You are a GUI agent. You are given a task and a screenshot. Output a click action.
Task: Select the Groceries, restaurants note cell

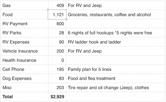click(x=116, y=14)
